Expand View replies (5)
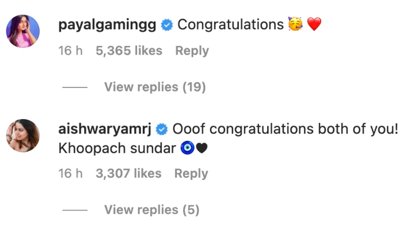Image resolution: width=403 pixels, height=230 pixels. [x=151, y=210]
